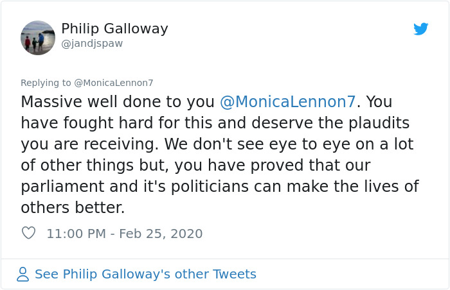This screenshot has width=450, height=290.
Task: Open Philip Galloway's profile avatar photo
Action: coord(38,38)
